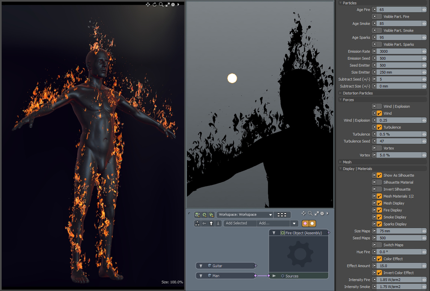Enable the Vortex checkbox
This screenshot has width=430, height=291.
point(379,148)
